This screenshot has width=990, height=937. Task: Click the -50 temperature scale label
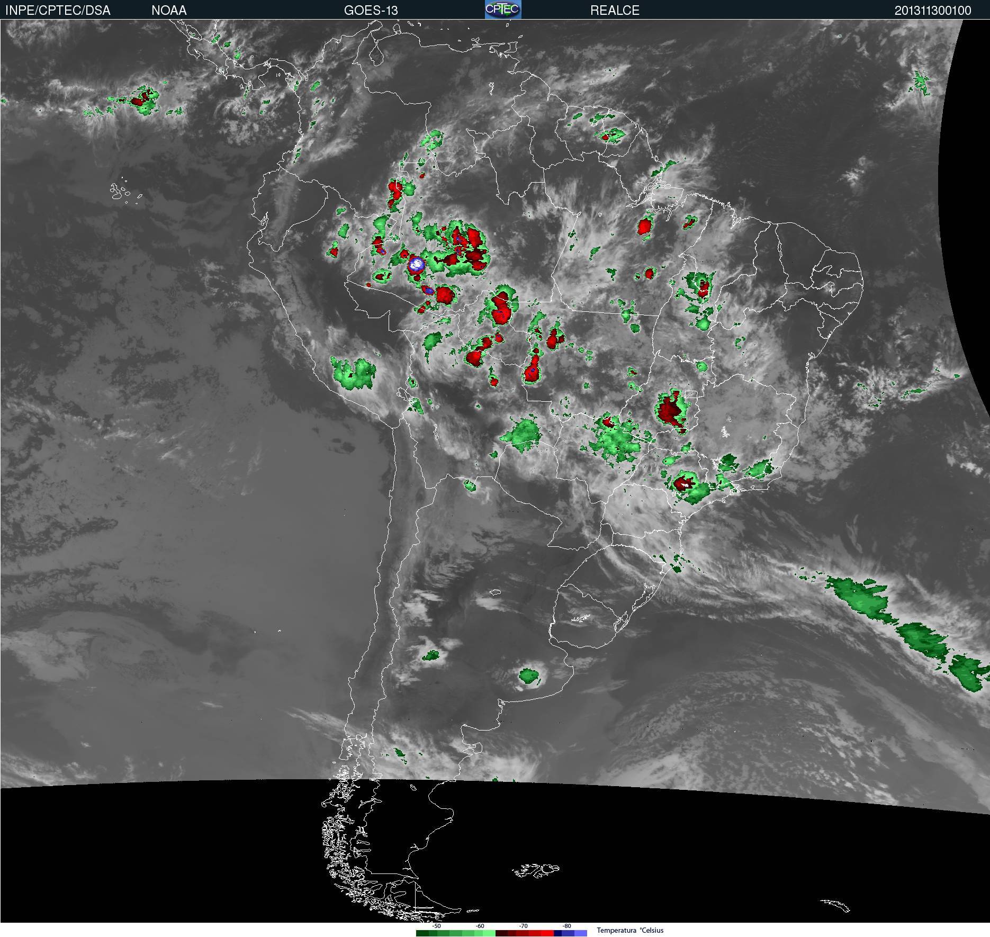(x=436, y=926)
